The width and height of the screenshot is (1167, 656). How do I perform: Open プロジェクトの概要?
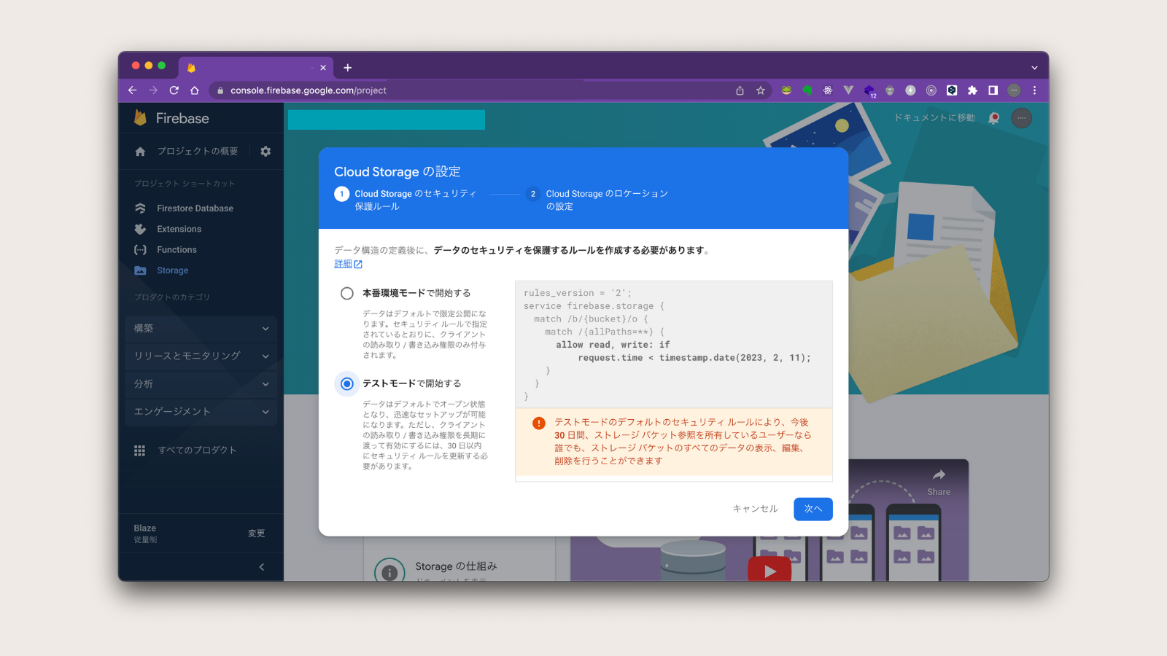198,152
